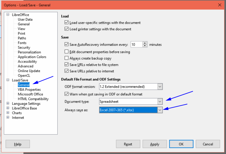Decrease AutoRecovery minutes with down arrow
Image resolution: width=226 pixels, height=154 pixels.
pyautogui.click(x=145, y=46)
